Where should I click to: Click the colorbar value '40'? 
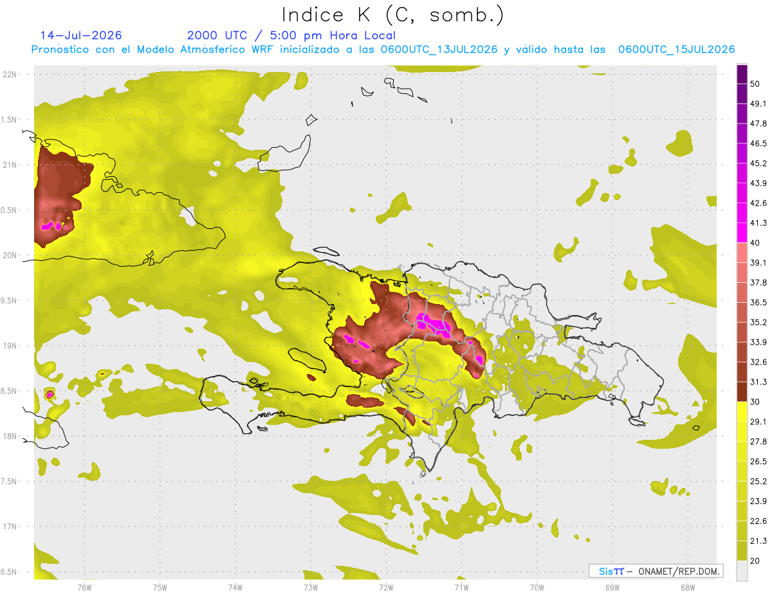click(x=756, y=243)
